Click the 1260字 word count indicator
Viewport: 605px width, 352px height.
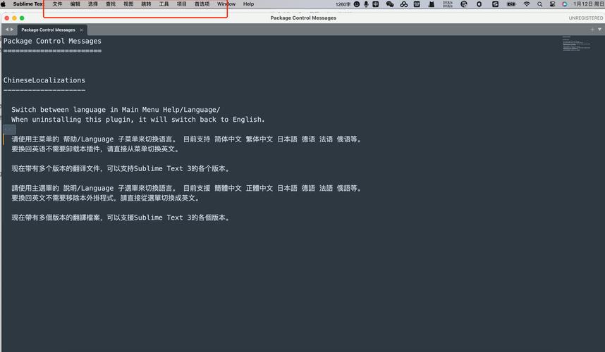click(x=343, y=4)
